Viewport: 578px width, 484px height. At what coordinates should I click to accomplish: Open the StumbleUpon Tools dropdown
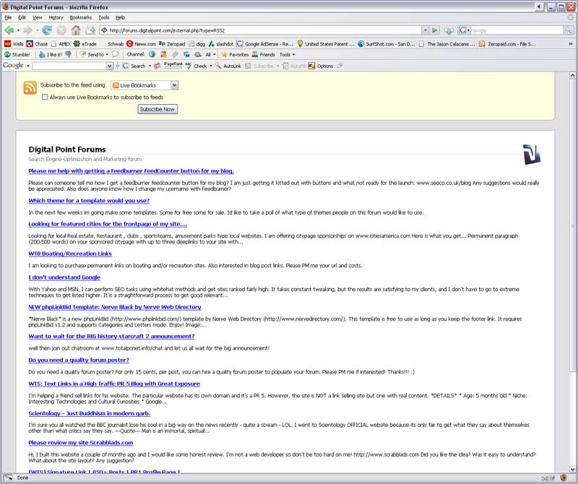click(287, 55)
